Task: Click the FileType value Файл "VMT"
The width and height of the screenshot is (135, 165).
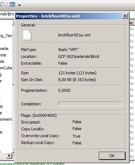Action: click(x=68, y=50)
